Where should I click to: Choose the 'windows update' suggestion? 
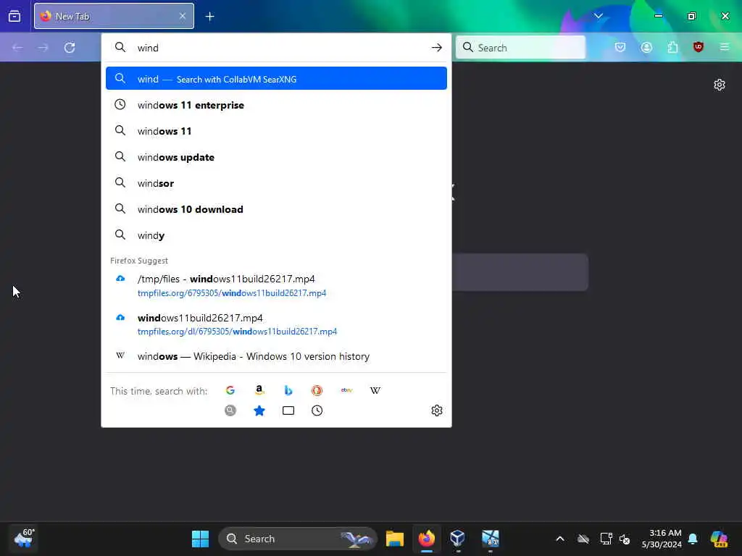pyautogui.click(x=276, y=157)
